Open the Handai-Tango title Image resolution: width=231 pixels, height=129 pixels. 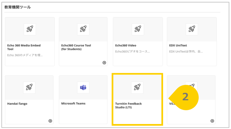pos(17,104)
